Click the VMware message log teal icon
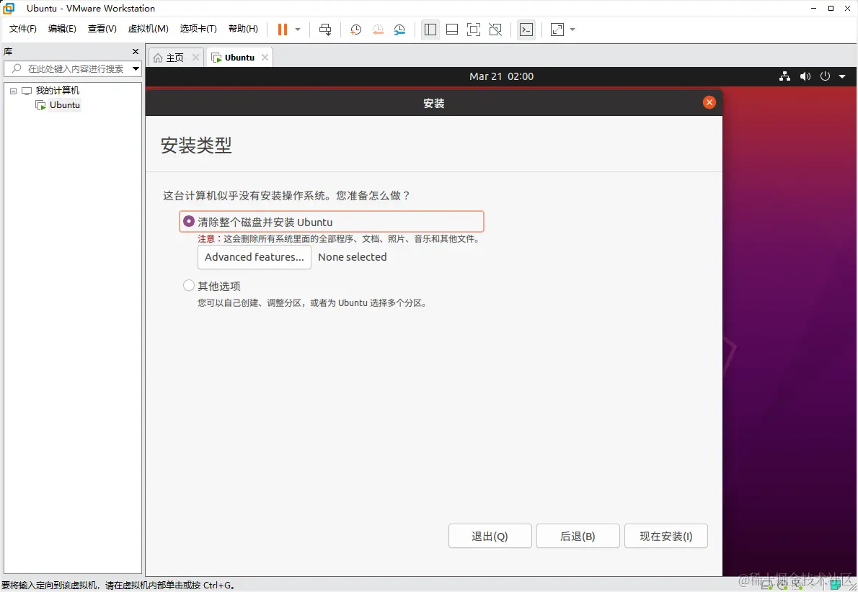The height and width of the screenshot is (592, 858). tap(836, 585)
